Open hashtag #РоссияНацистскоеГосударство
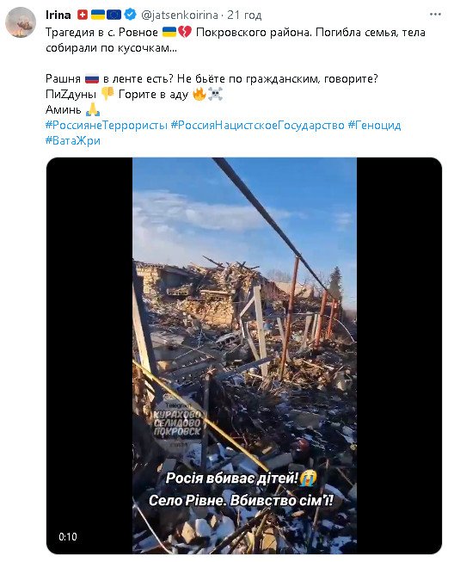This screenshot has height=562, width=454. tap(257, 125)
